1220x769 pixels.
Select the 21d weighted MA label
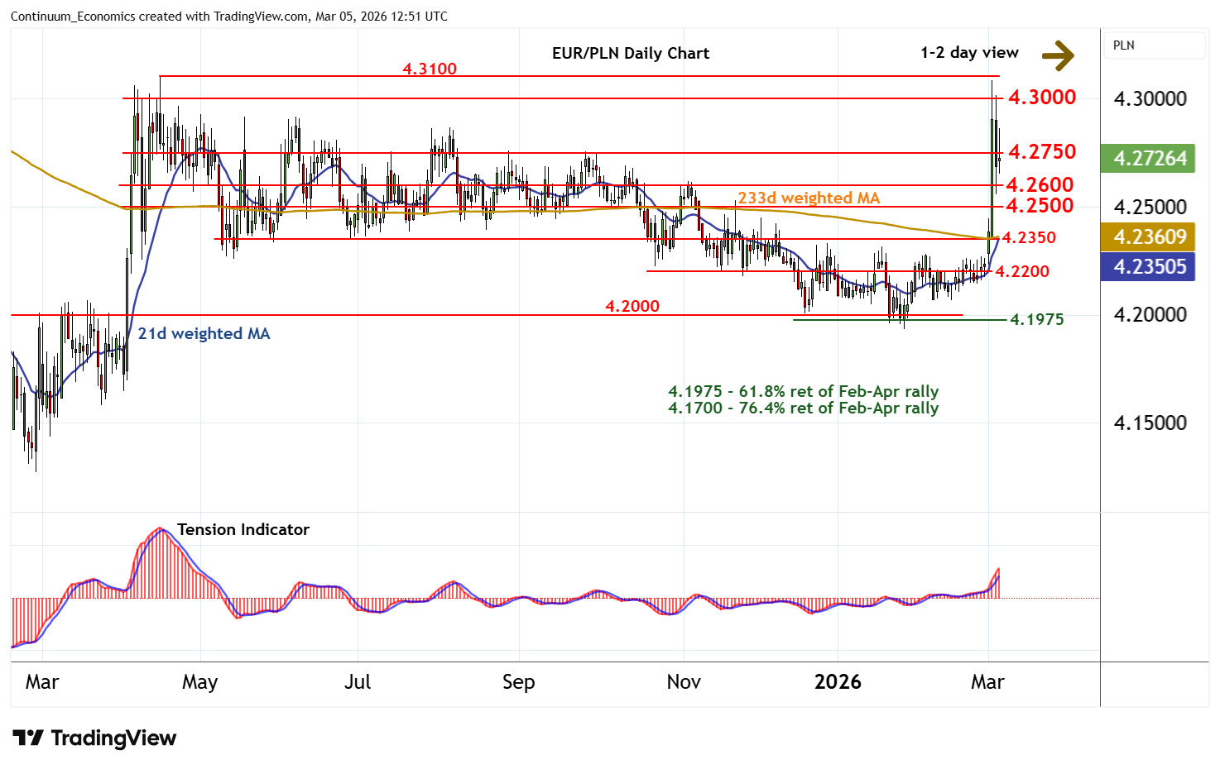click(204, 333)
